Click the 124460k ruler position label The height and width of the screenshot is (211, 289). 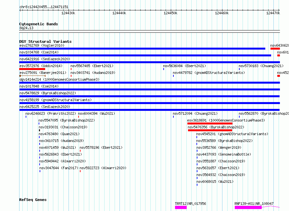click(x=222, y=13)
